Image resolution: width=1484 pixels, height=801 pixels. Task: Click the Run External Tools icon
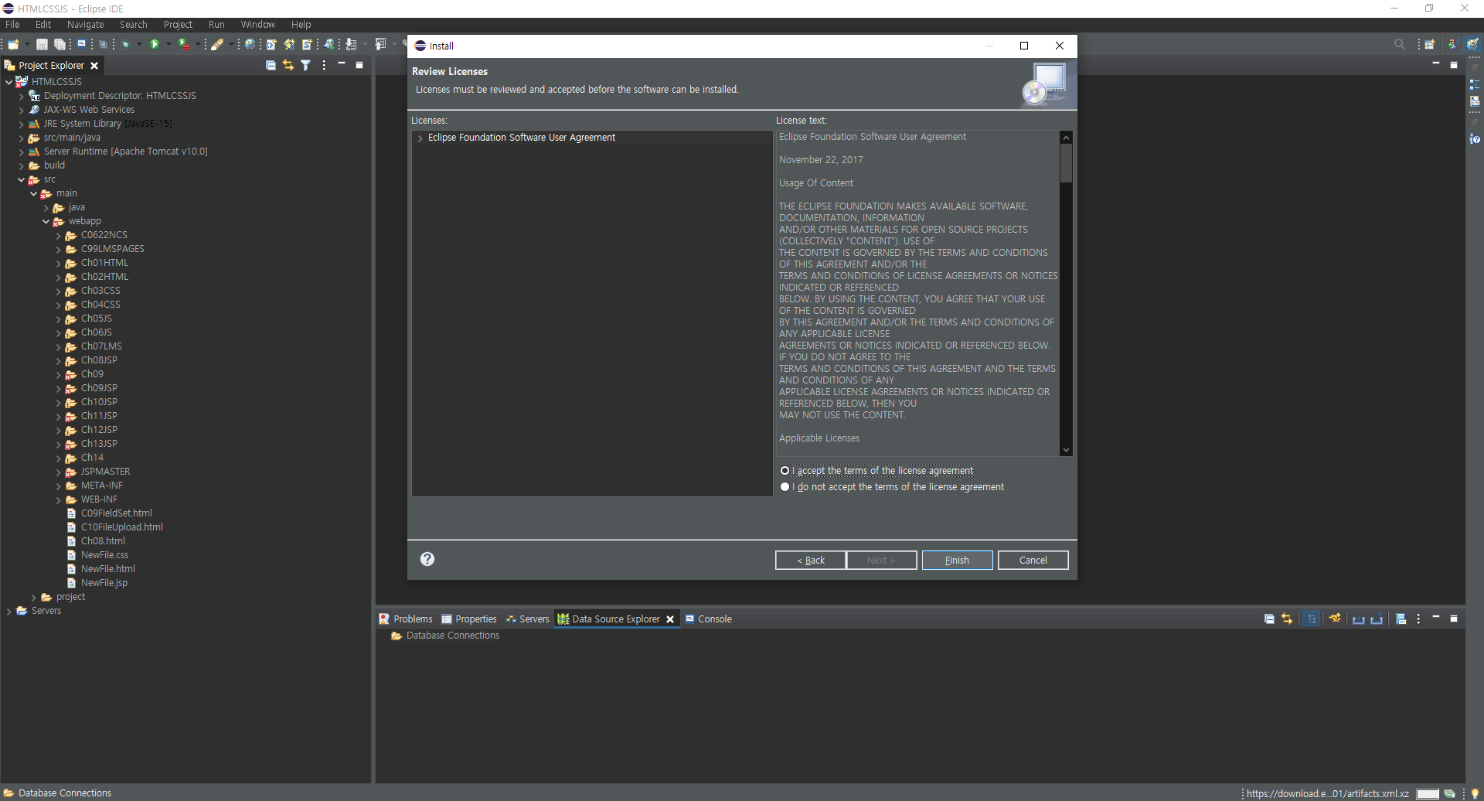184,45
